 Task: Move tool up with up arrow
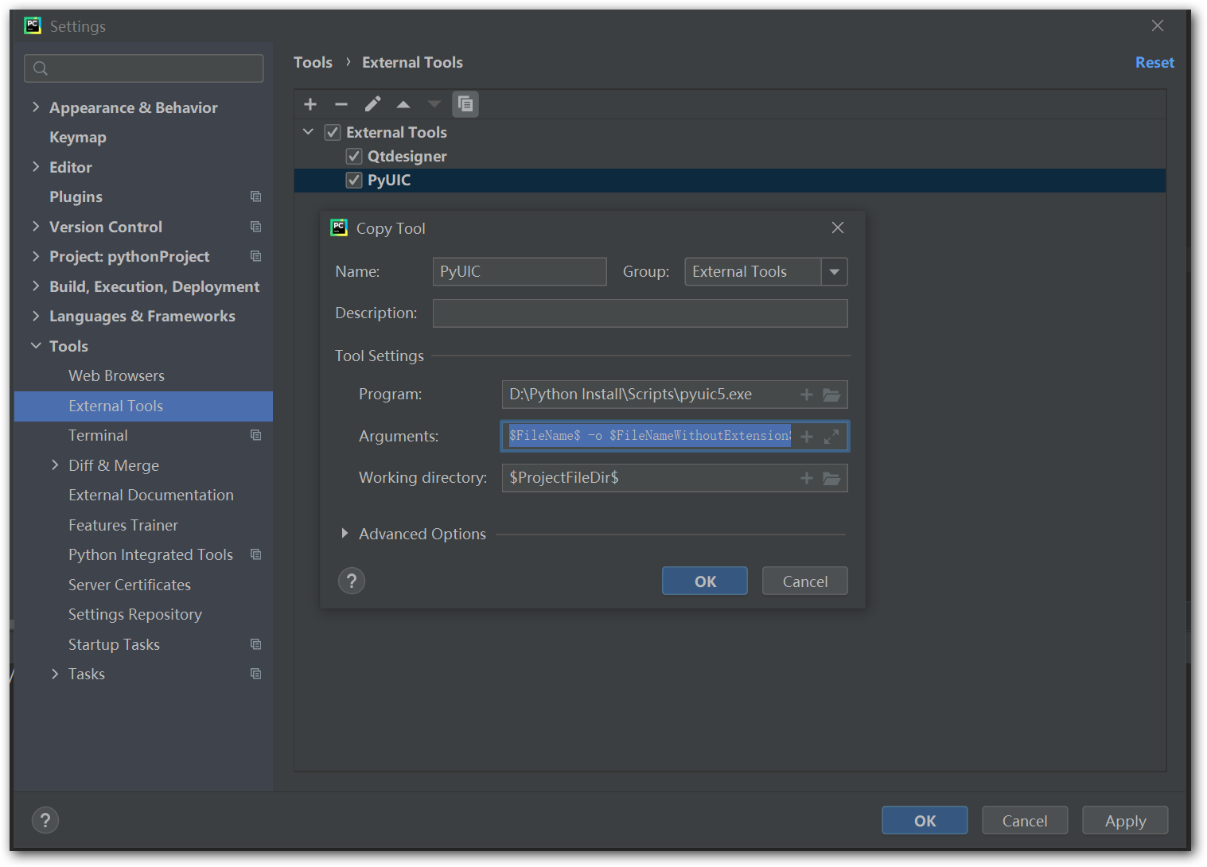click(403, 104)
